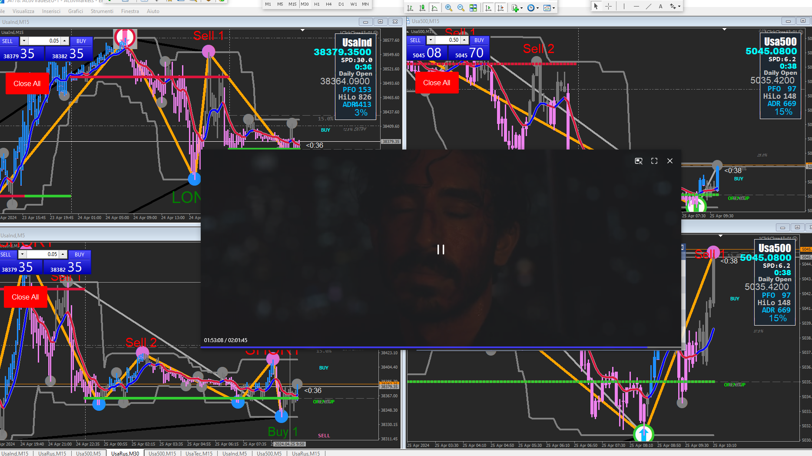Image resolution: width=812 pixels, height=456 pixels.
Task: Open the Visualizza menu
Action: click(23, 11)
